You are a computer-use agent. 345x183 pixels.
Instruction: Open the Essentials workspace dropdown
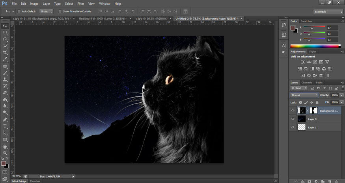tap(328, 12)
